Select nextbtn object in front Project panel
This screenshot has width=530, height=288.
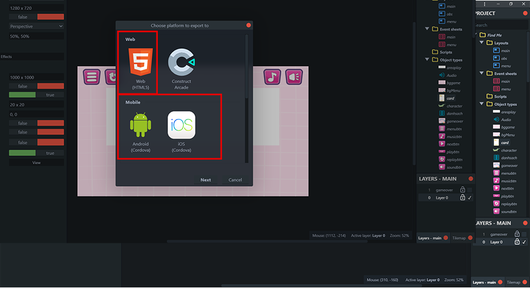click(503, 188)
